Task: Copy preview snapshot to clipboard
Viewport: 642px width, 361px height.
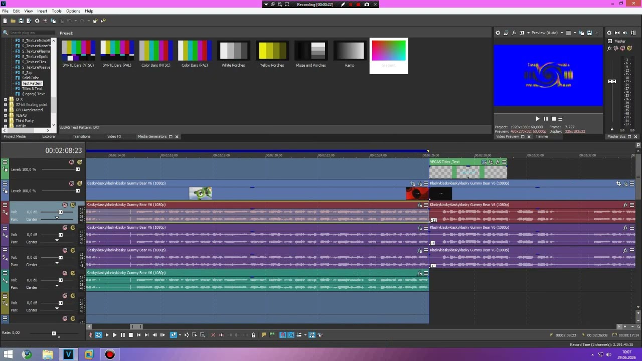Action: point(582,33)
